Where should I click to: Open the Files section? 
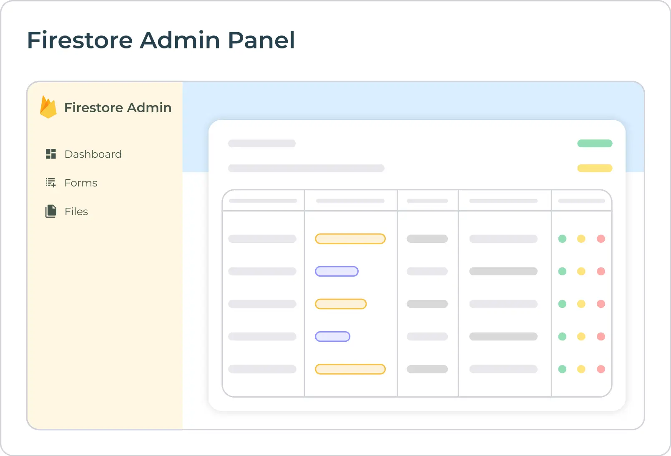coord(76,211)
